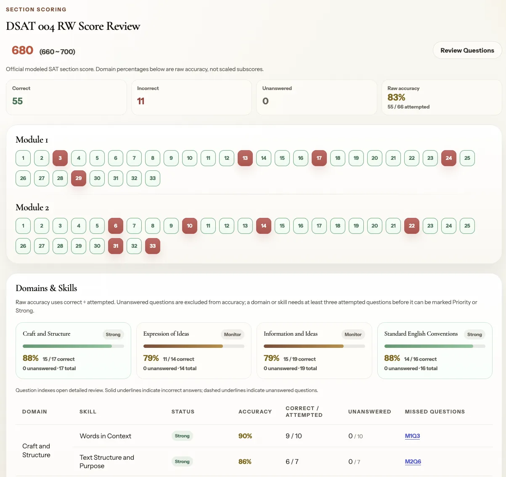
Task: Follow the M1Q3 missed question link
Action: coord(412,436)
